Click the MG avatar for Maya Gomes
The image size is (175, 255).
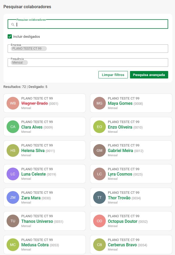pyautogui.click(x=99, y=103)
